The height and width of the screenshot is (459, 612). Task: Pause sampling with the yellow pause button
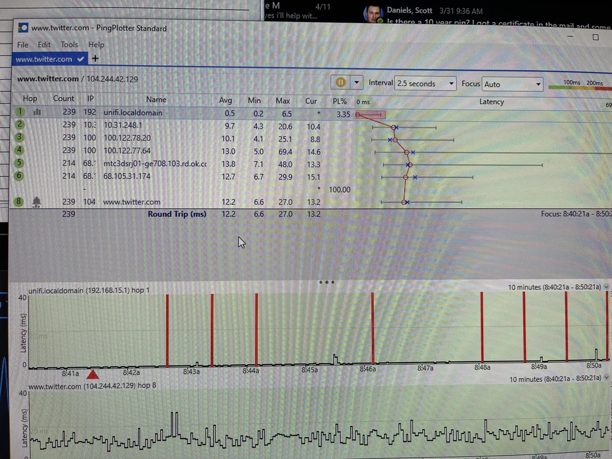pyautogui.click(x=340, y=82)
